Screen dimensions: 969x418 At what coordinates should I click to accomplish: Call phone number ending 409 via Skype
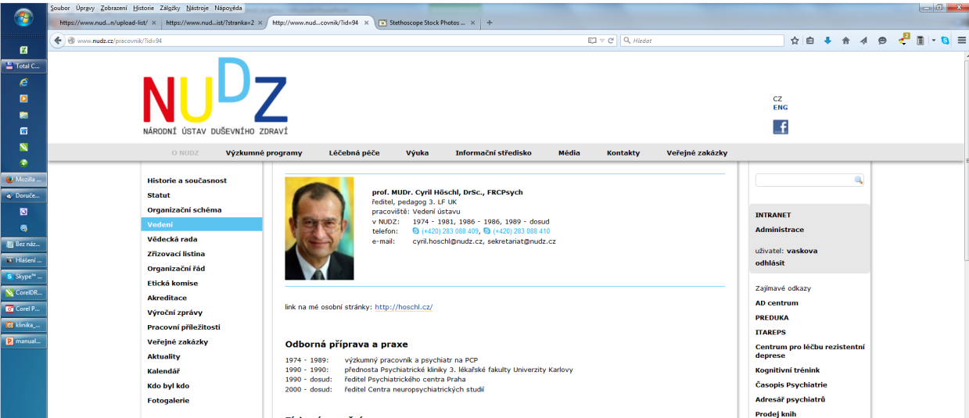pos(445,231)
